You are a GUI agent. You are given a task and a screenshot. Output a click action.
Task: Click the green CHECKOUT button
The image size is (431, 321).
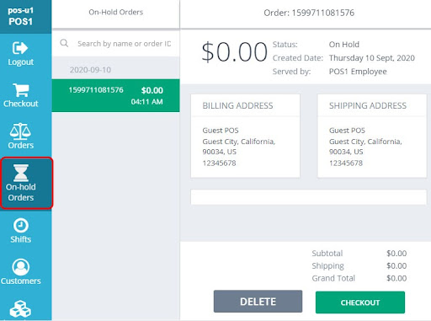360,302
